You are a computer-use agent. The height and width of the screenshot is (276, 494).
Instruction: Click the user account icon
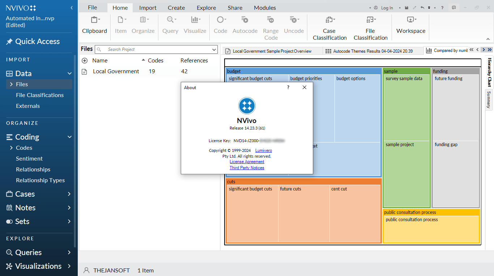[x=376, y=8]
